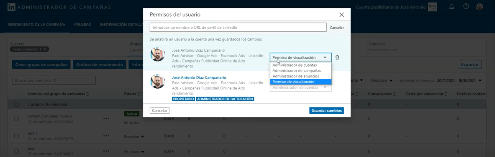This screenshot has height=157, width=495.
Task: Click owner José Antonio's profile photo
Action: [x=157, y=82]
